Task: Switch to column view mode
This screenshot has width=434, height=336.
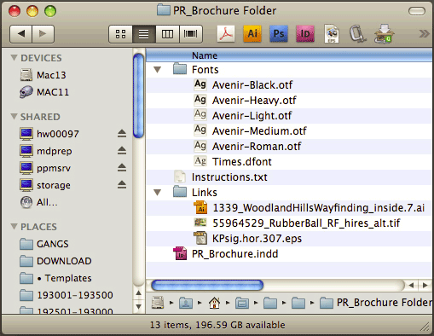Action: [x=167, y=34]
